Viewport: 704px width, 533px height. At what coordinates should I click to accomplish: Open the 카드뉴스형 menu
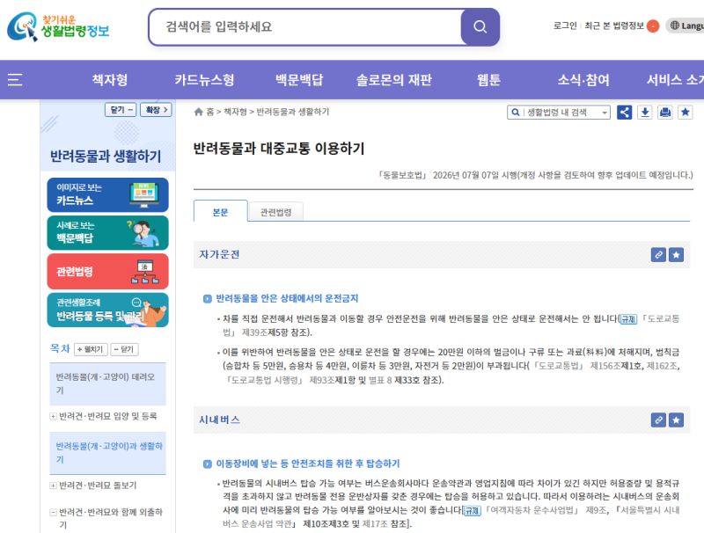(x=204, y=80)
